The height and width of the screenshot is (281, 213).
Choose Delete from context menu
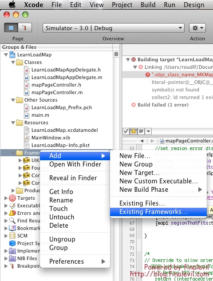pyautogui.click(x=75, y=225)
